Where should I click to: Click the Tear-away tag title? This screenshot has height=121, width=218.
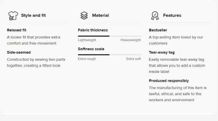point(162,53)
